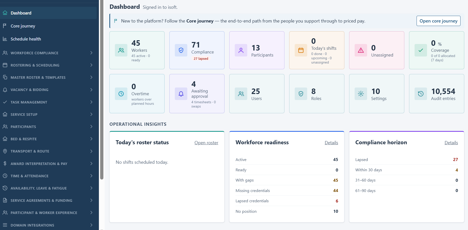Expand the Workforce Compliance section
468x230 pixels.
(x=48, y=53)
